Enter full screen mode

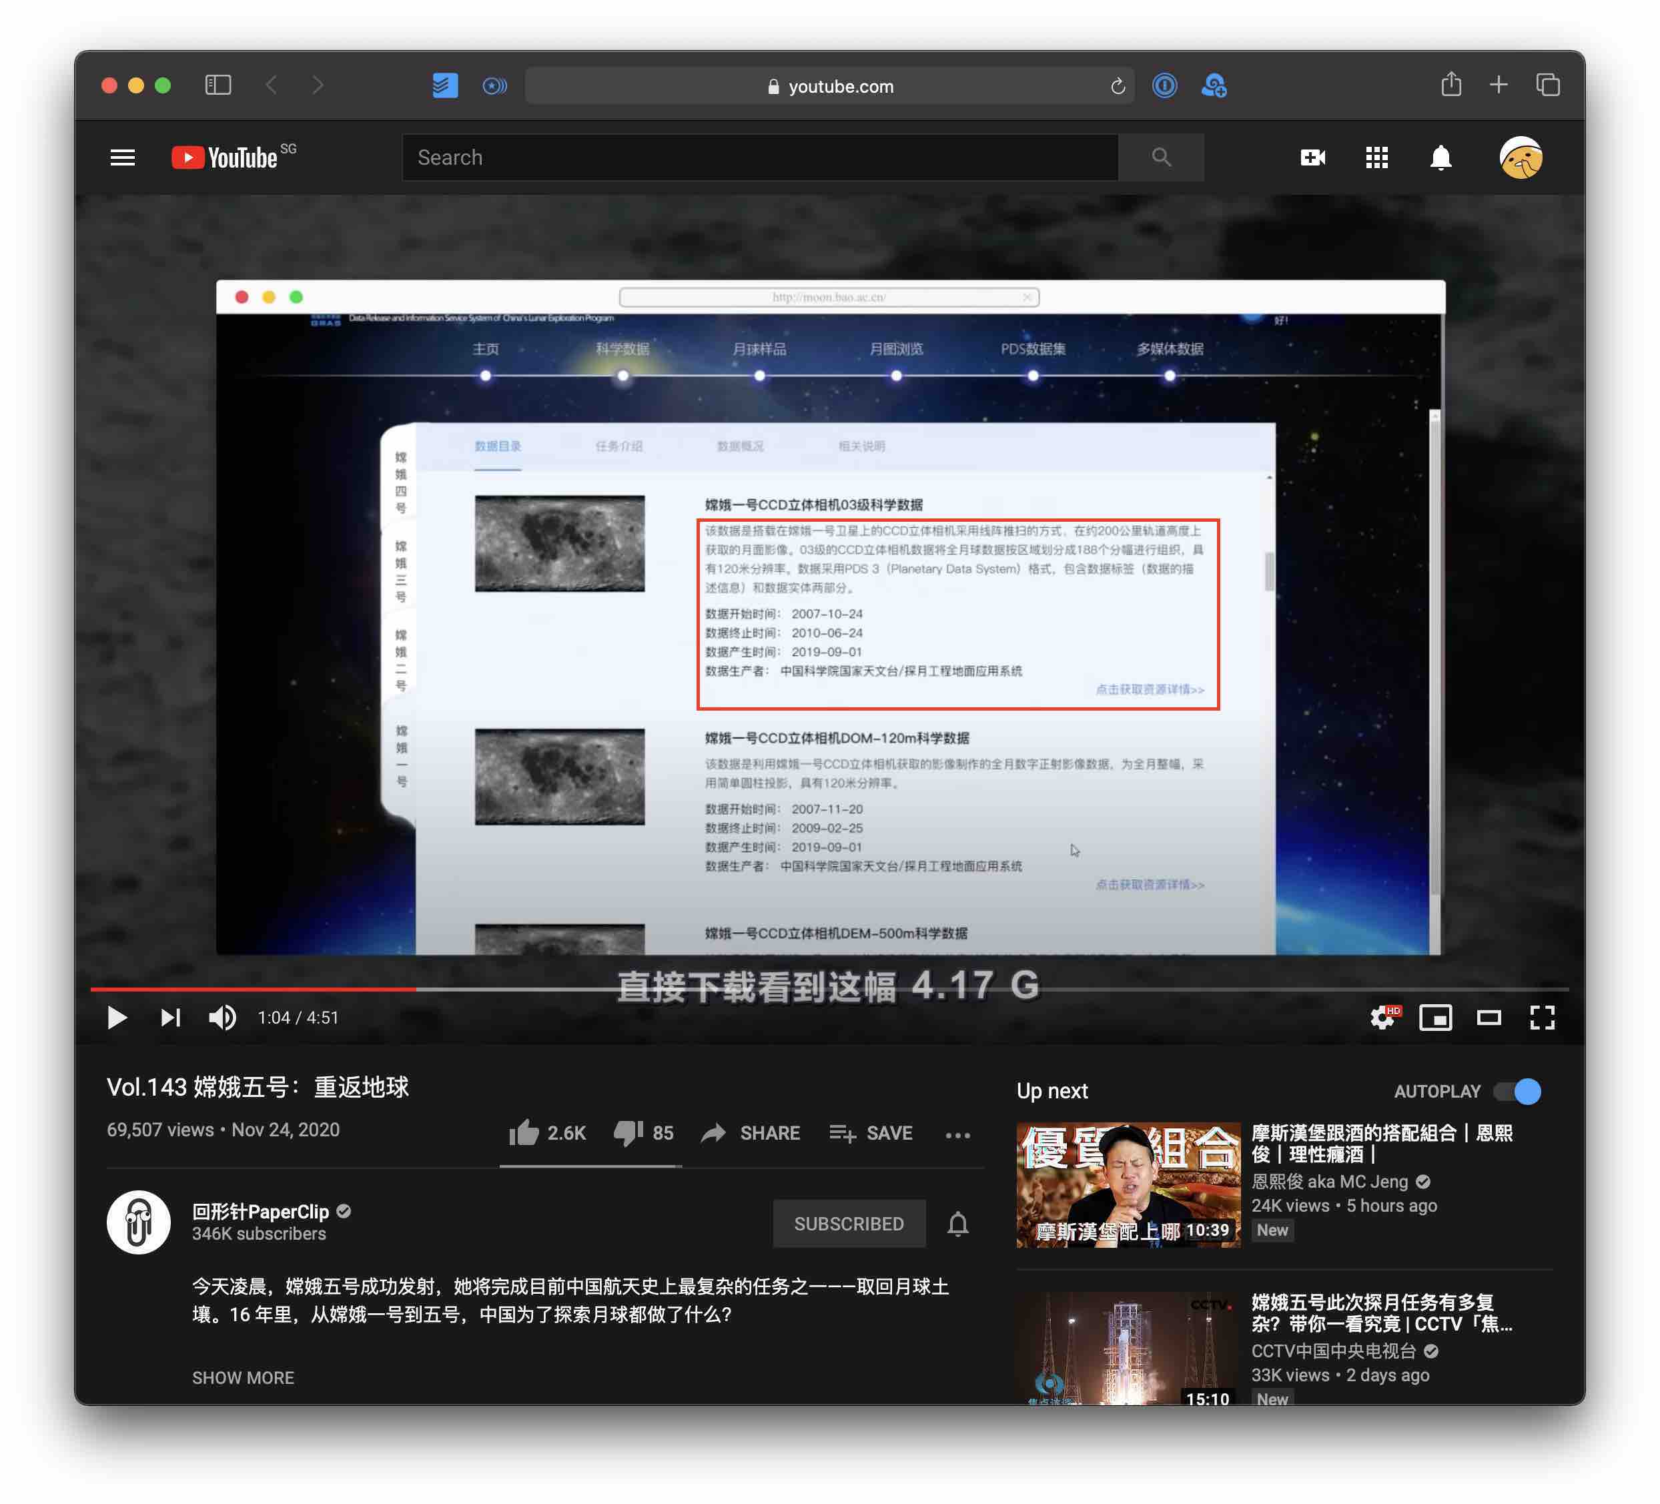click(x=1543, y=1017)
